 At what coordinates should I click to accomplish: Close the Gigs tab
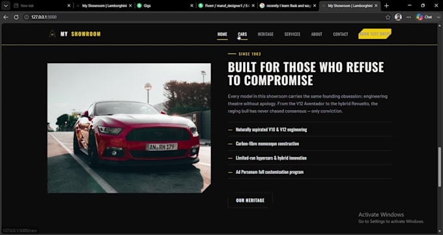pyautogui.click(x=192, y=6)
